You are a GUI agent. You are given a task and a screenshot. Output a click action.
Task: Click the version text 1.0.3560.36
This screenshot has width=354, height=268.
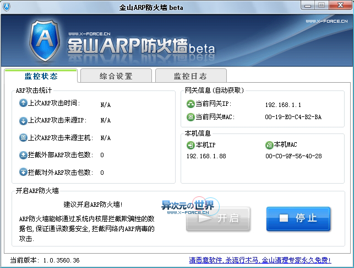pos(61,260)
